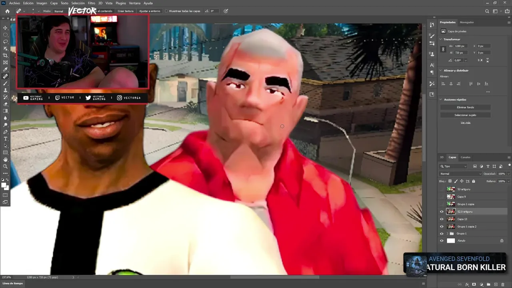512x288 pixels.
Task: Switch to the Canales tab
Action: 466,157
